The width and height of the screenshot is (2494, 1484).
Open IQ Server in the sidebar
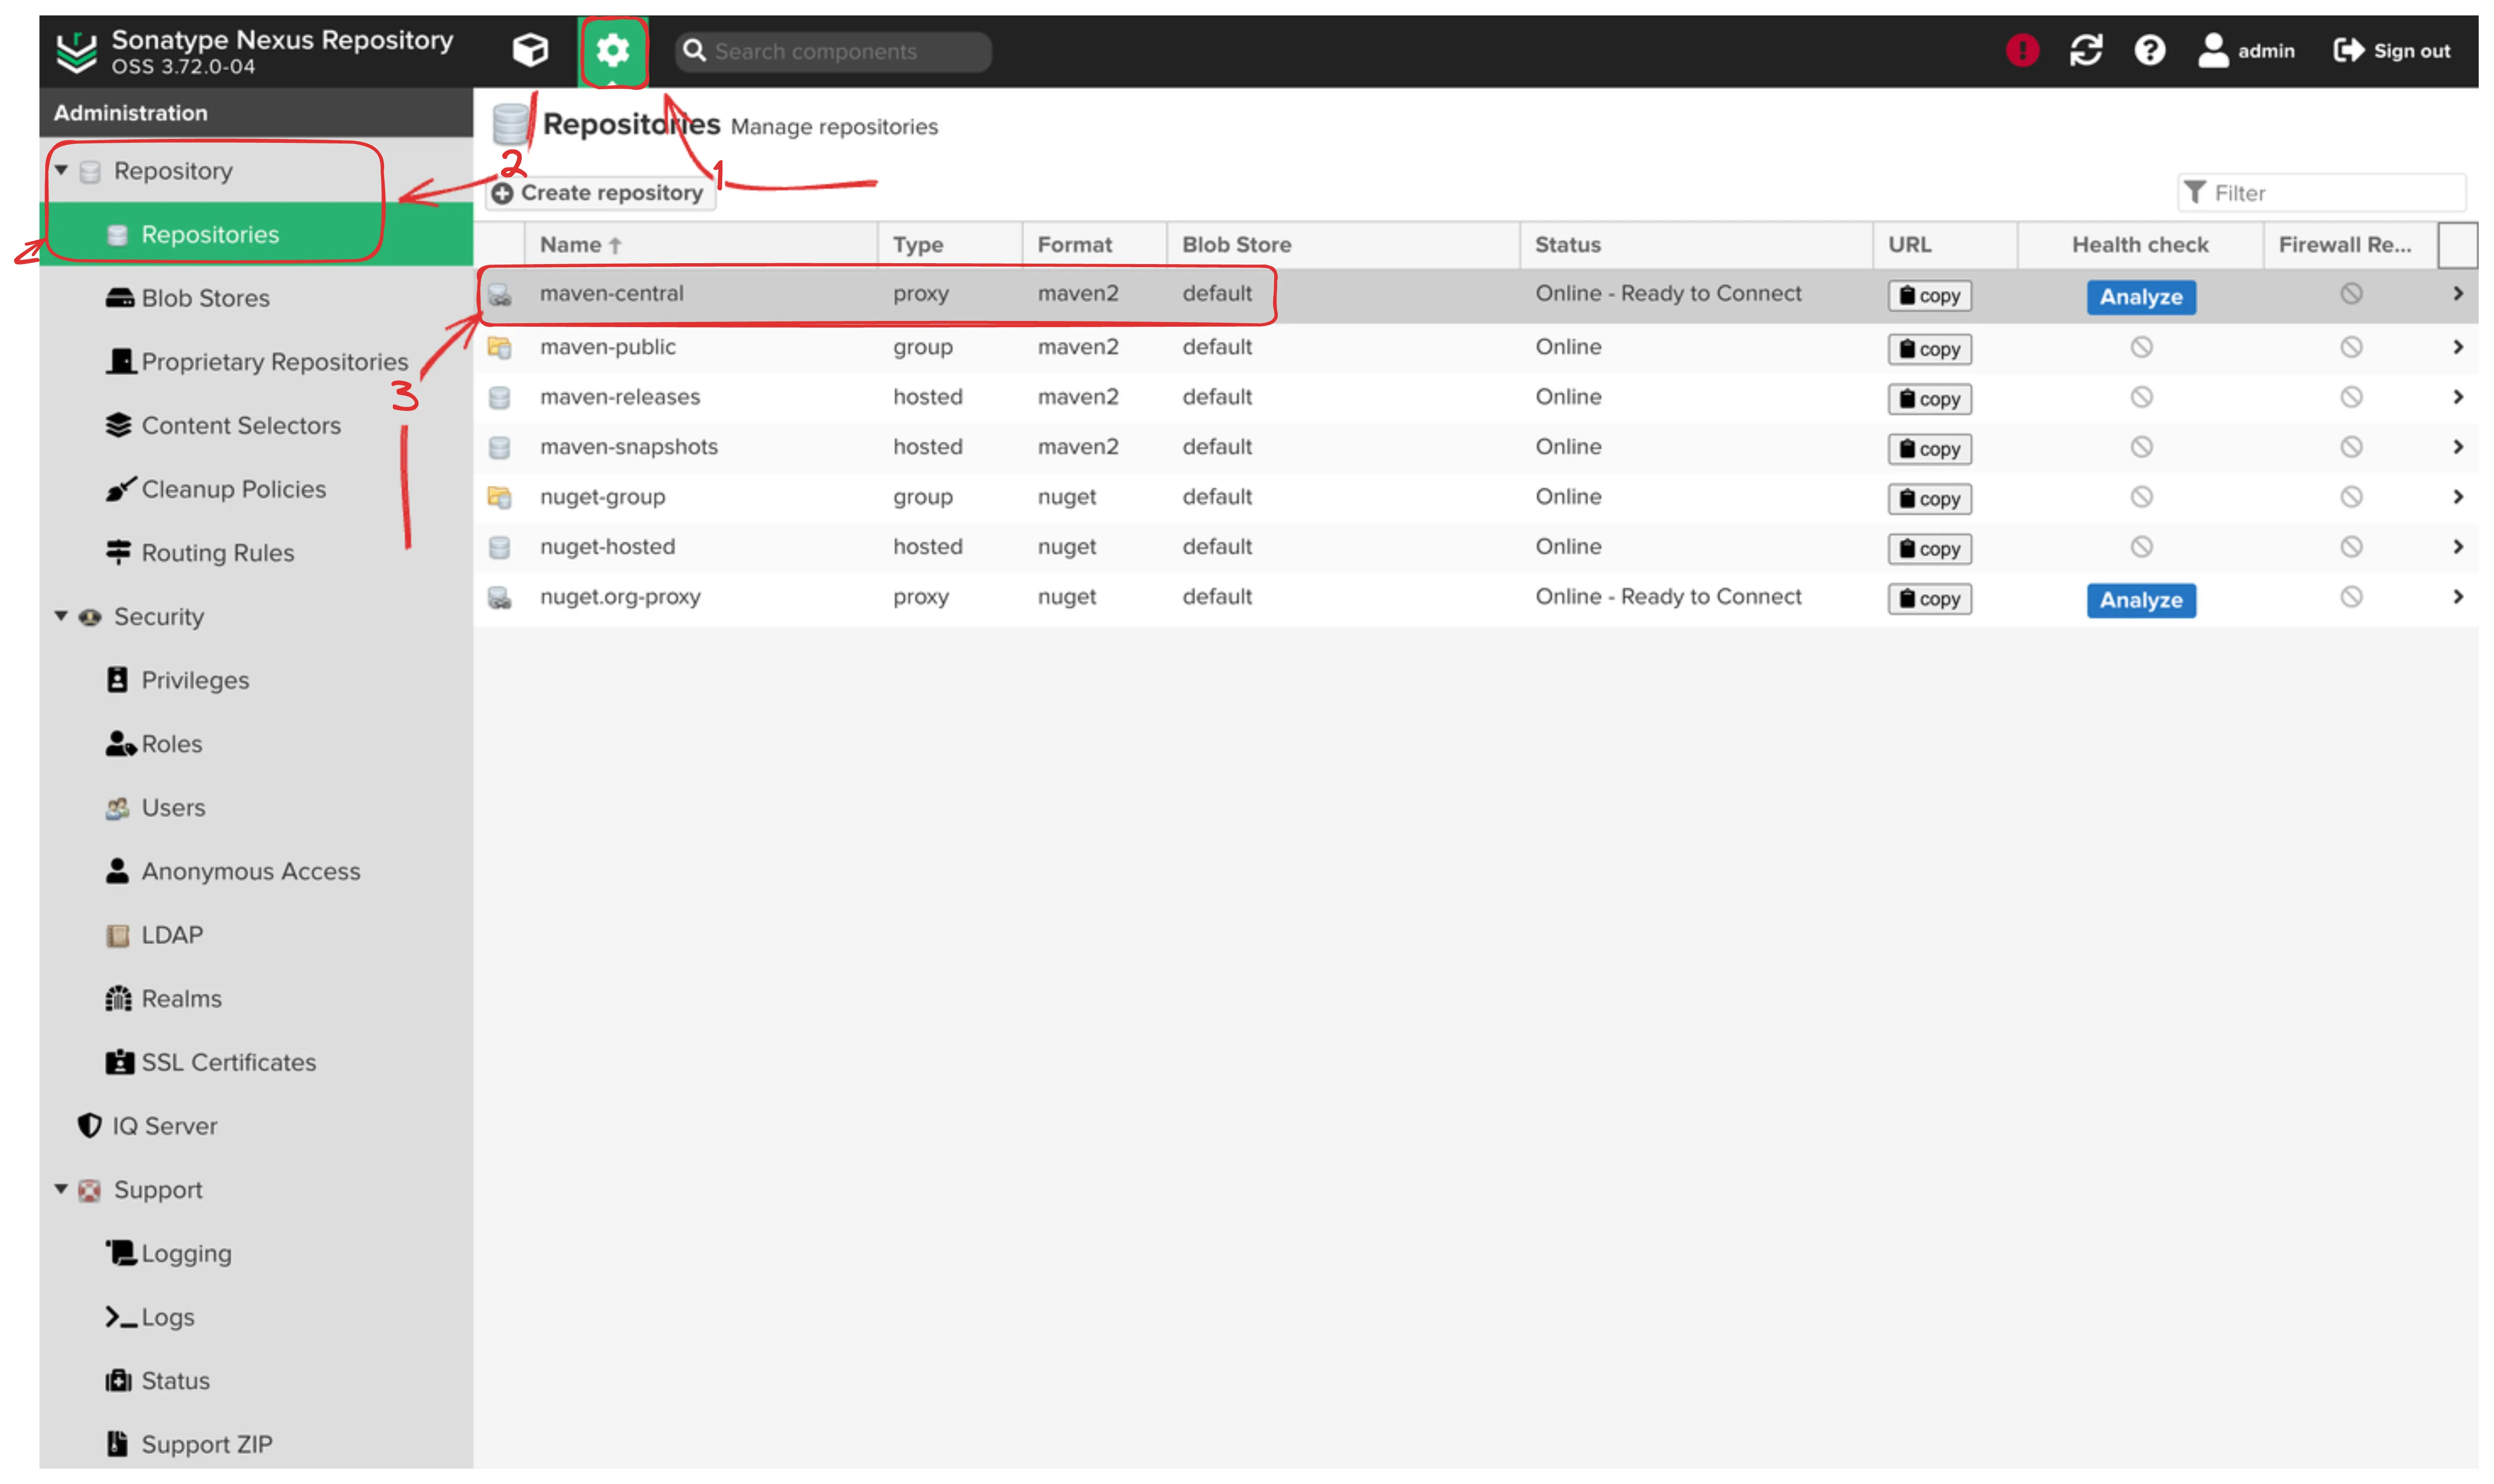coord(256,1125)
